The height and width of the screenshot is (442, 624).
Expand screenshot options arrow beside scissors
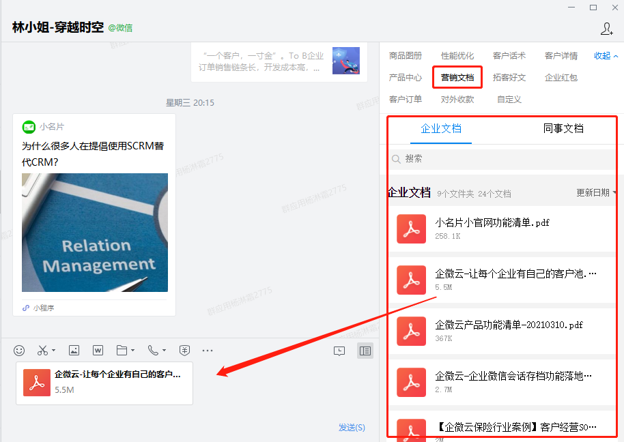(x=53, y=350)
